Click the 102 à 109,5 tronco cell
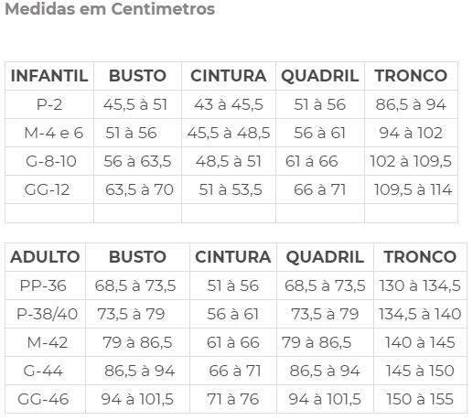The image size is (473, 420). 411,161
